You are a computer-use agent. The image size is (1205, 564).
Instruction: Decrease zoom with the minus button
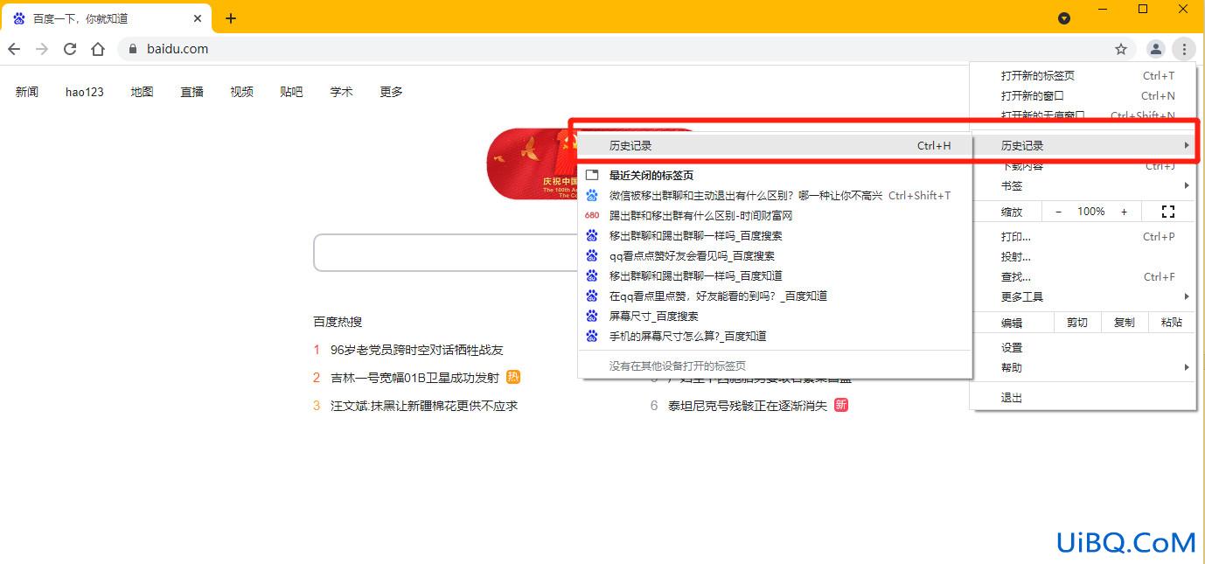1059,212
